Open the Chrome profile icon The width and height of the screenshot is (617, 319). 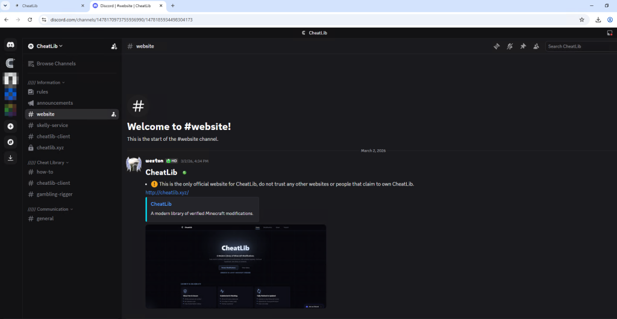pyautogui.click(x=610, y=20)
